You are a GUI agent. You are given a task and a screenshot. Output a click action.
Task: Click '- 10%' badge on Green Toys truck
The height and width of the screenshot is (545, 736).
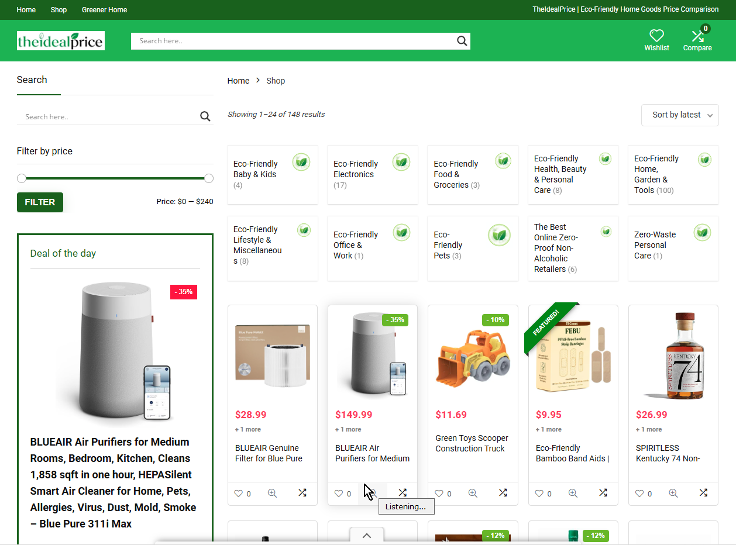coord(495,320)
